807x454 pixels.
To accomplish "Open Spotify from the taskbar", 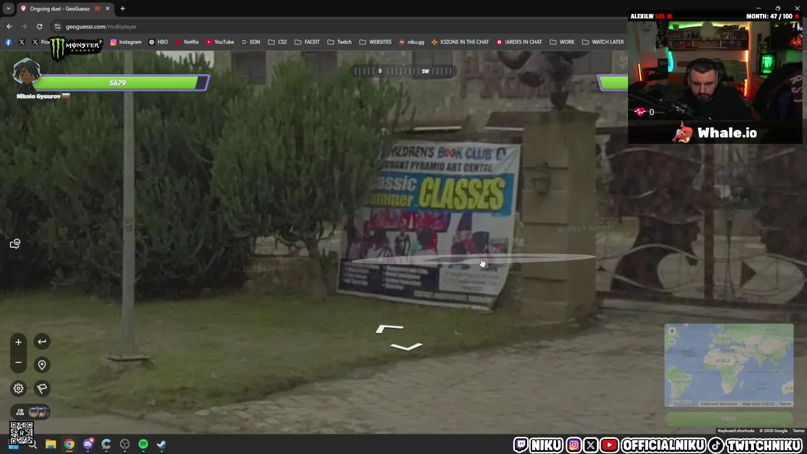I will pyautogui.click(x=143, y=445).
